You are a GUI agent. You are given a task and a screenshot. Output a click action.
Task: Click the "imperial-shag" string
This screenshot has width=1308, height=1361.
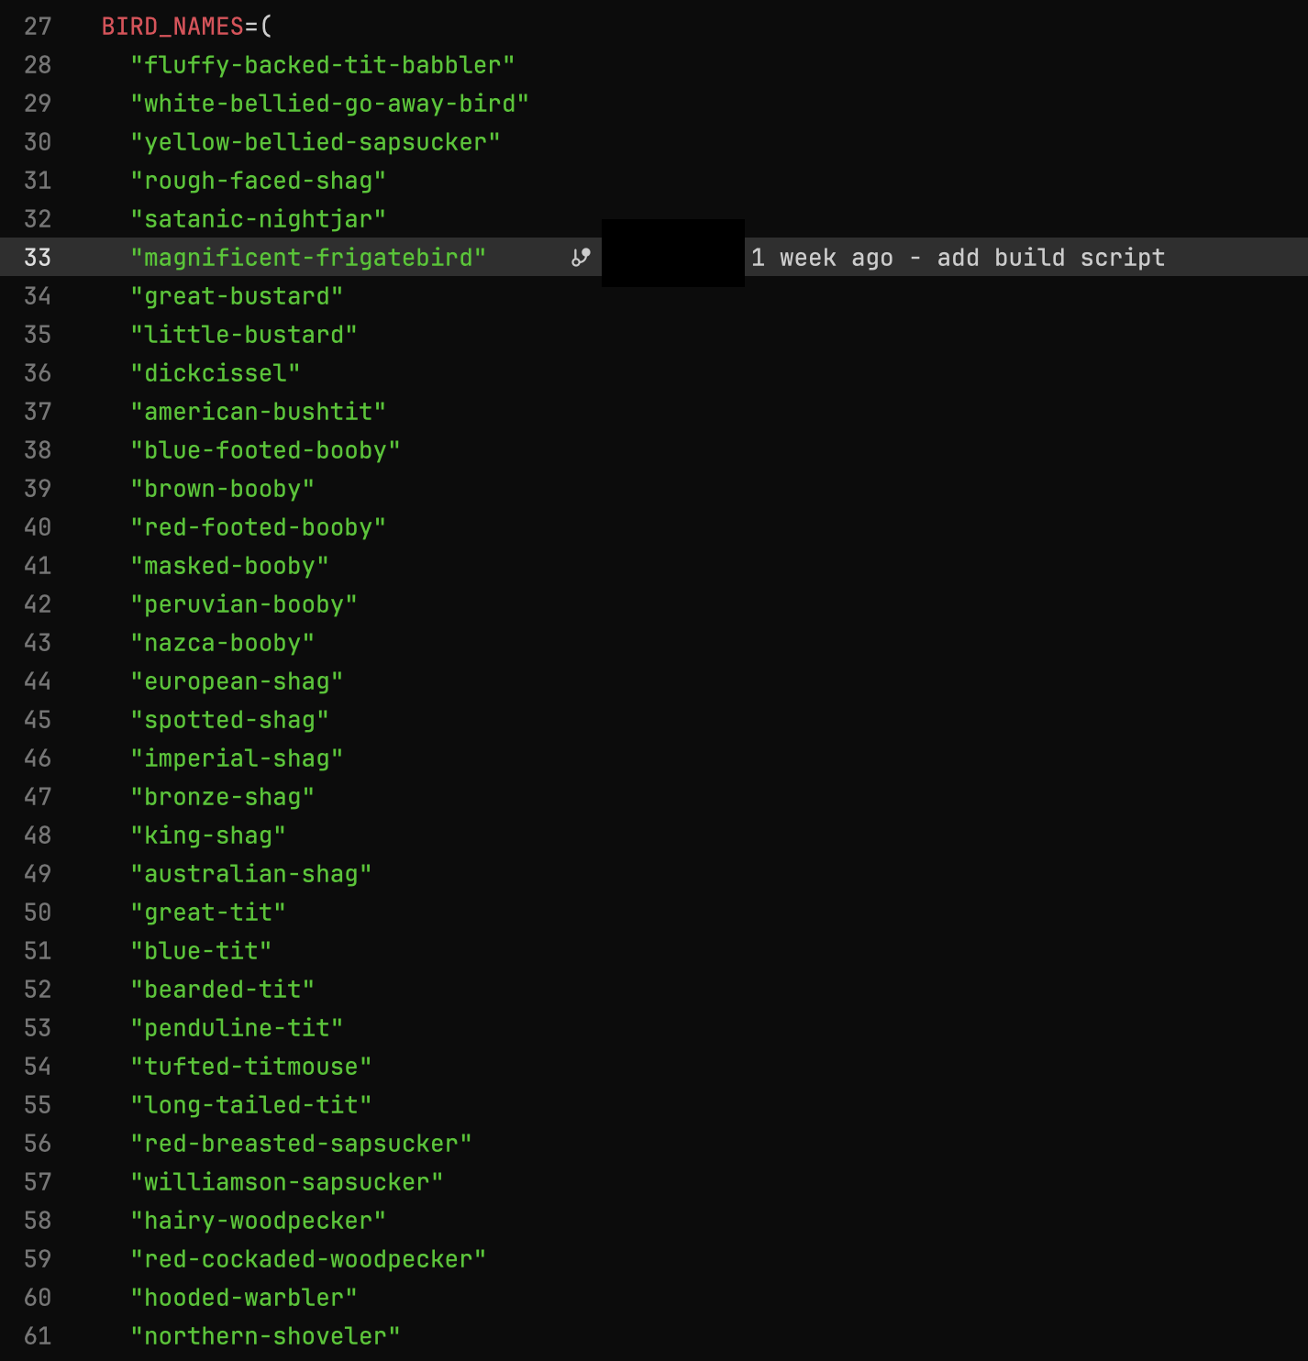click(x=237, y=758)
